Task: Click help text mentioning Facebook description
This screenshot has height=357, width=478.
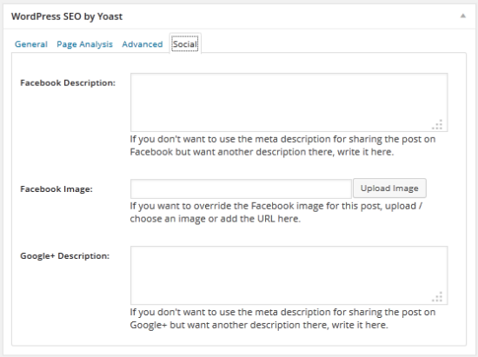Action: click(282, 145)
